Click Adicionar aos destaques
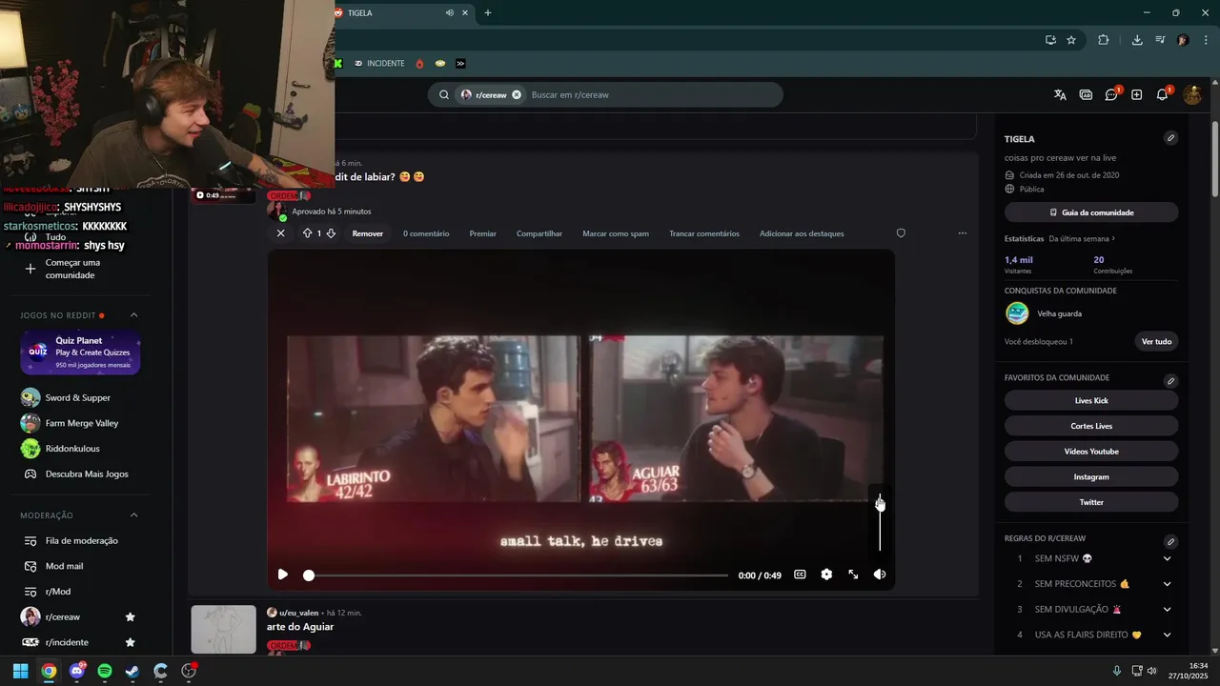 click(x=802, y=233)
